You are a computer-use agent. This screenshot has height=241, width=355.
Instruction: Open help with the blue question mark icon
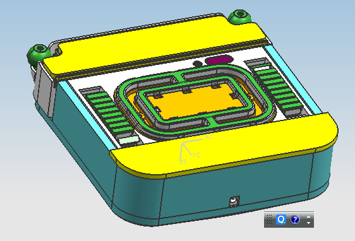pos(295,220)
